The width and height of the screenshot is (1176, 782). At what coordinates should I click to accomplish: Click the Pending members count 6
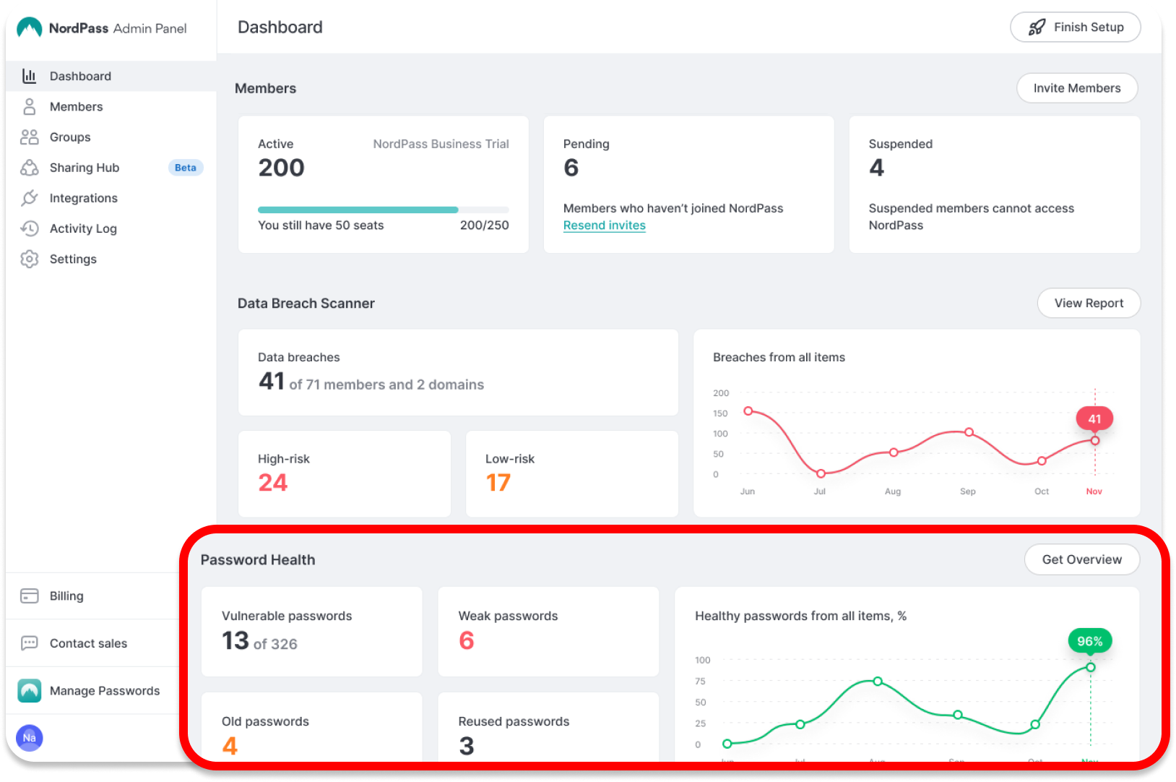coord(571,168)
